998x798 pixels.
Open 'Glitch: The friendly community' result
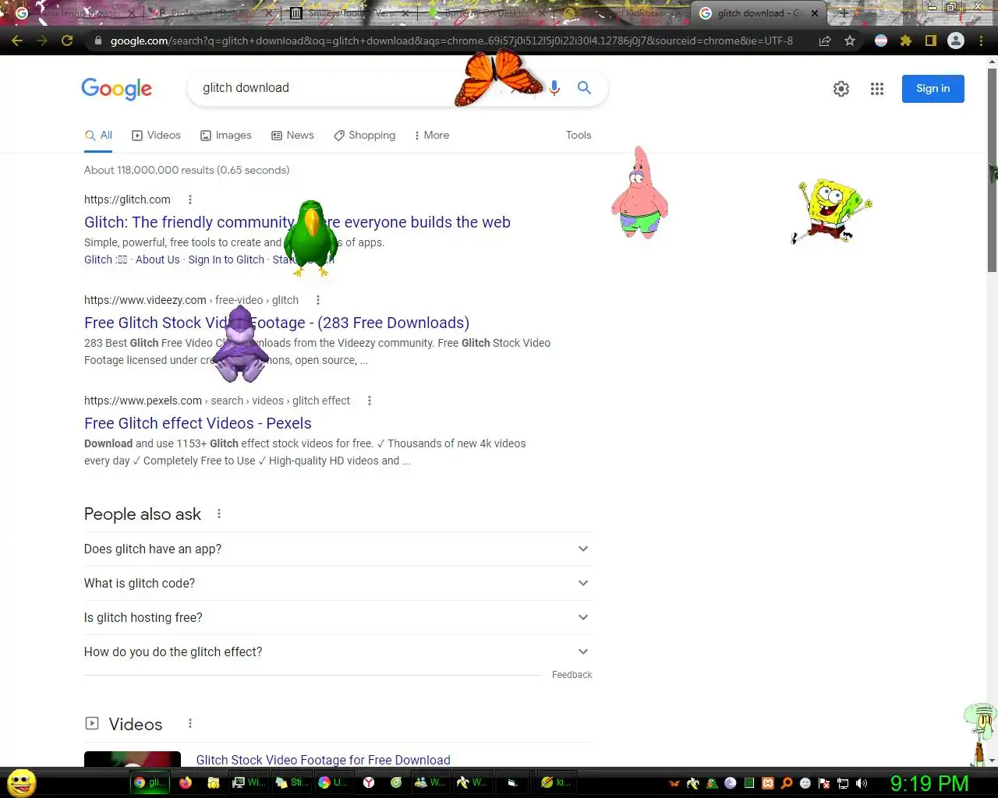point(297,222)
